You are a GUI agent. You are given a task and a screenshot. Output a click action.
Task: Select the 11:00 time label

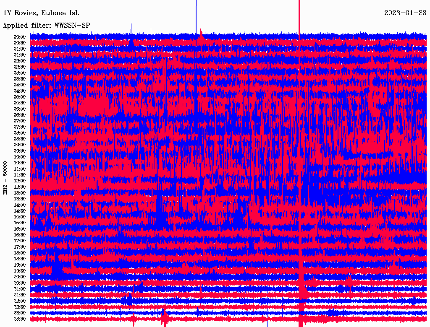pos(20,169)
